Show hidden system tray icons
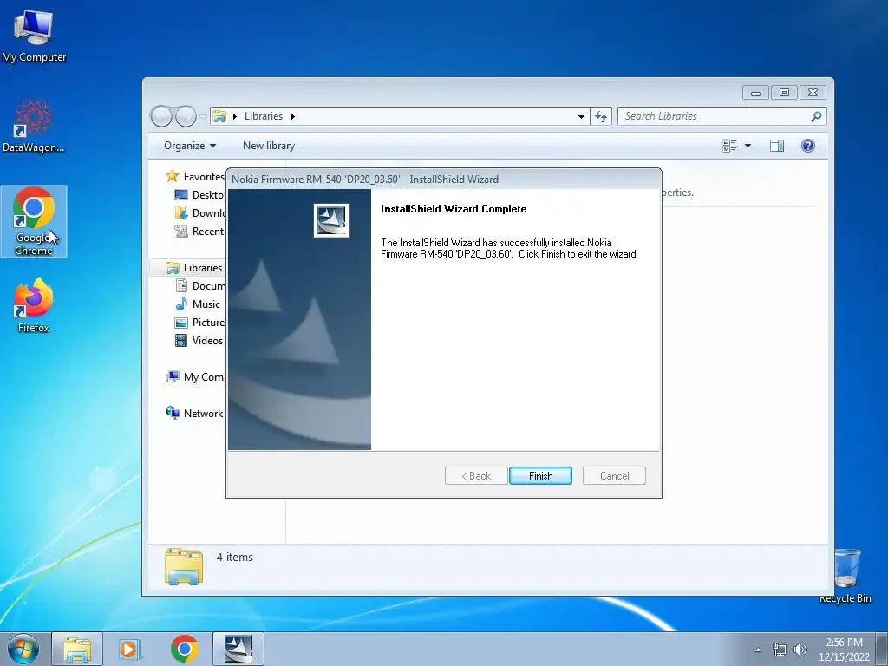The height and width of the screenshot is (666, 888). click(x=758, y=650)
